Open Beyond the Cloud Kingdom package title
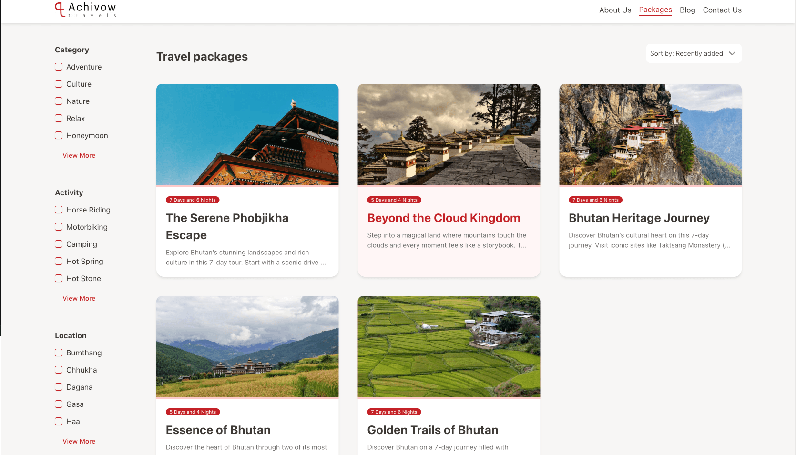The width and height of the screenshot is (796, 455). point(443,218)
